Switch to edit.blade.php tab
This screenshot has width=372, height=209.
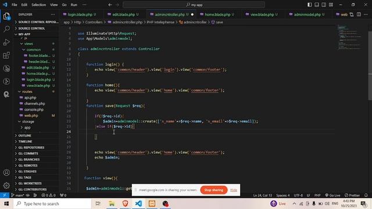point(123,15)
